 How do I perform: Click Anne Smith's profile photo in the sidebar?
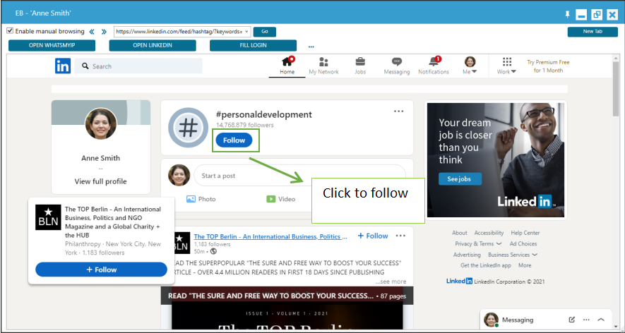[x=101, y=123]
